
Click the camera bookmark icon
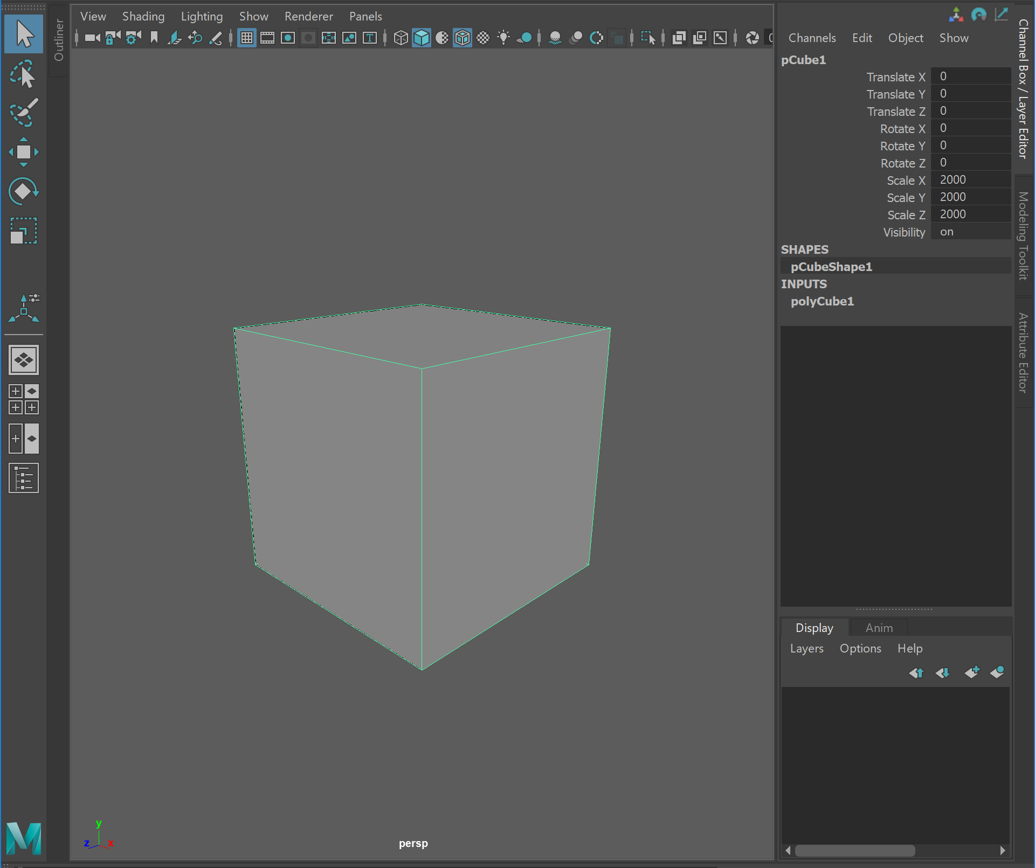point(154,38)
